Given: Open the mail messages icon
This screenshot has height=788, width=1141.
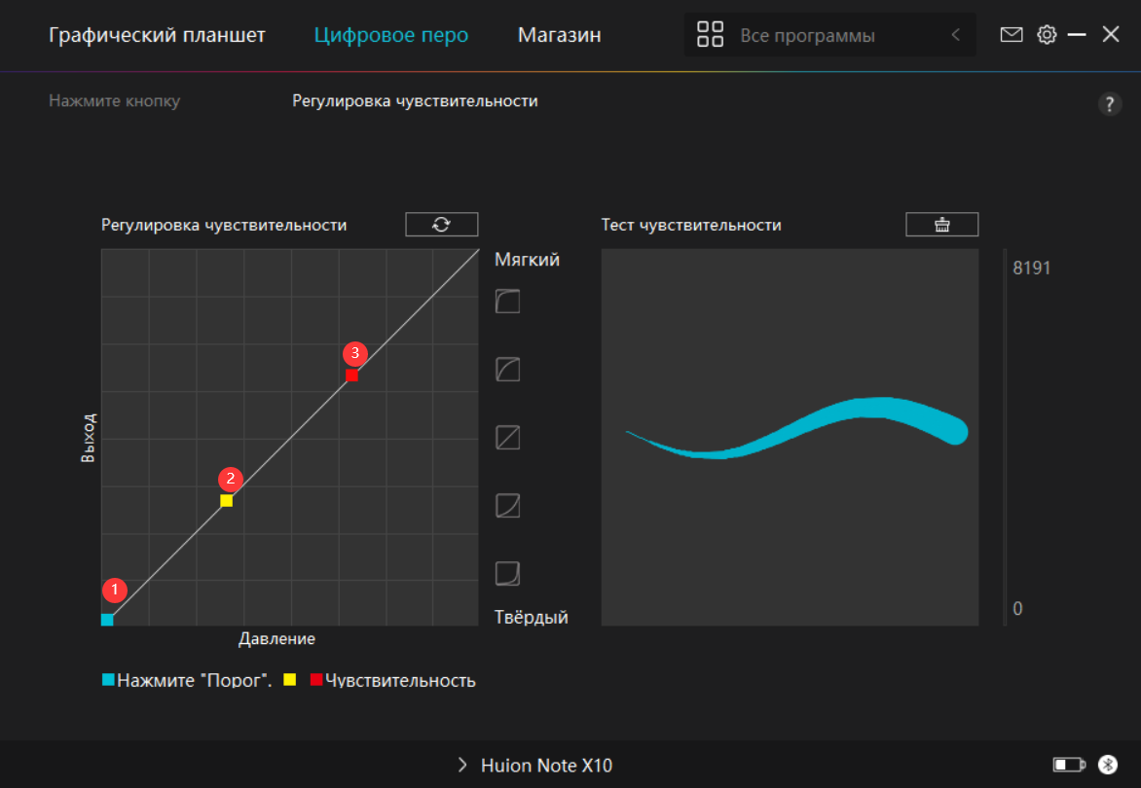Looking at the screenshot, I should coord(1012,35).
